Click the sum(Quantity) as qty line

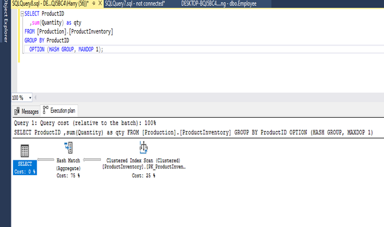tap(55, 23)
